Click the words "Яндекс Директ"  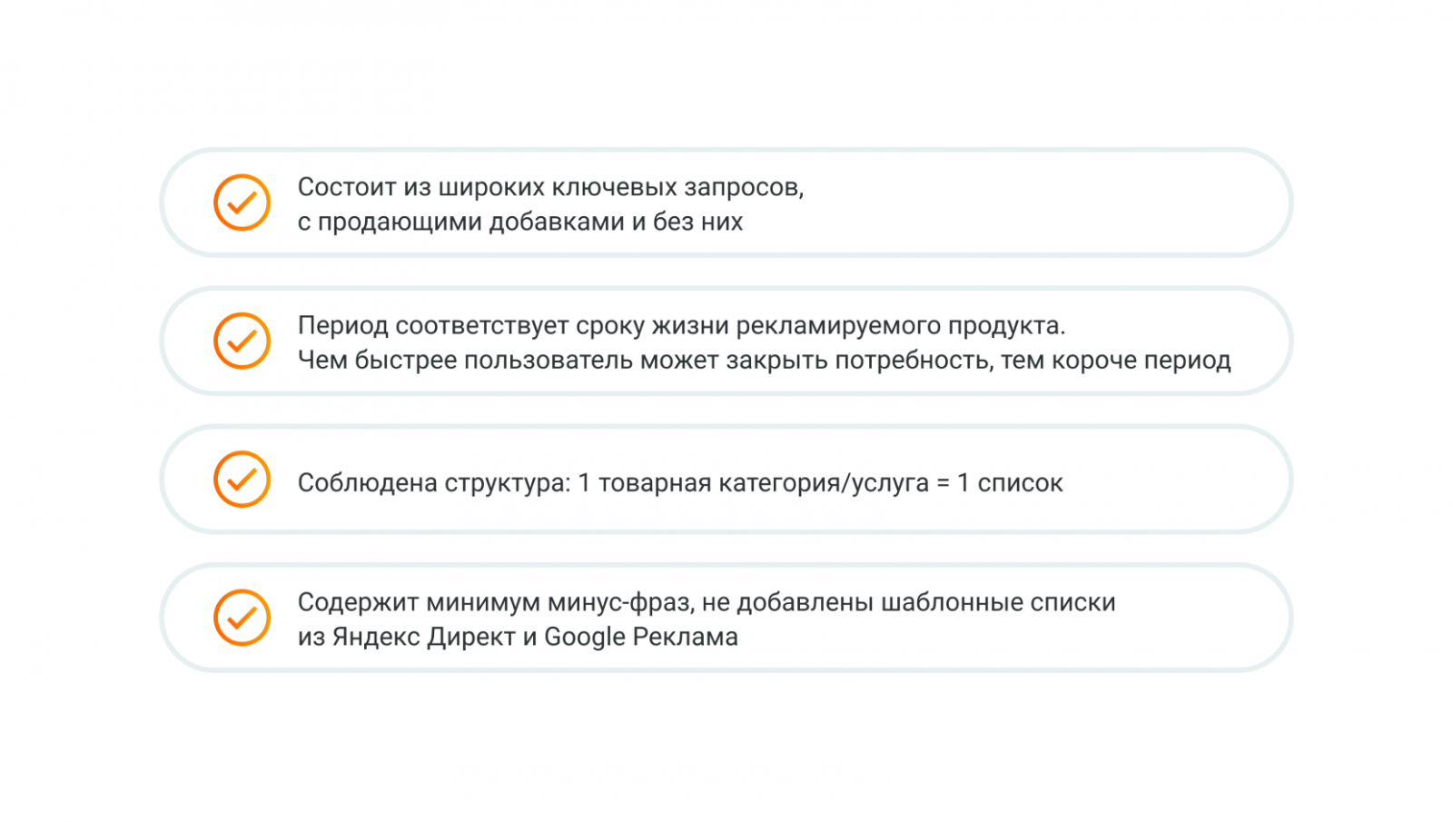[x=423, y=638]
